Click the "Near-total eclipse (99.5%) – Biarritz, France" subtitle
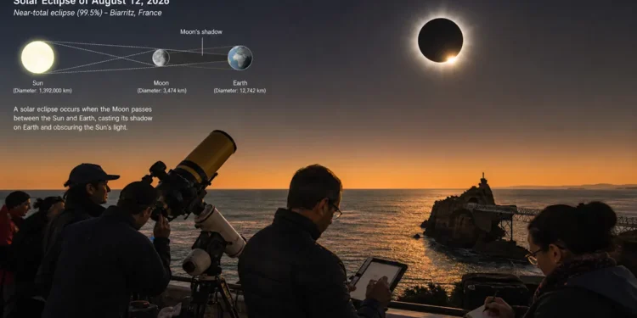 click(x=87, y=13)
